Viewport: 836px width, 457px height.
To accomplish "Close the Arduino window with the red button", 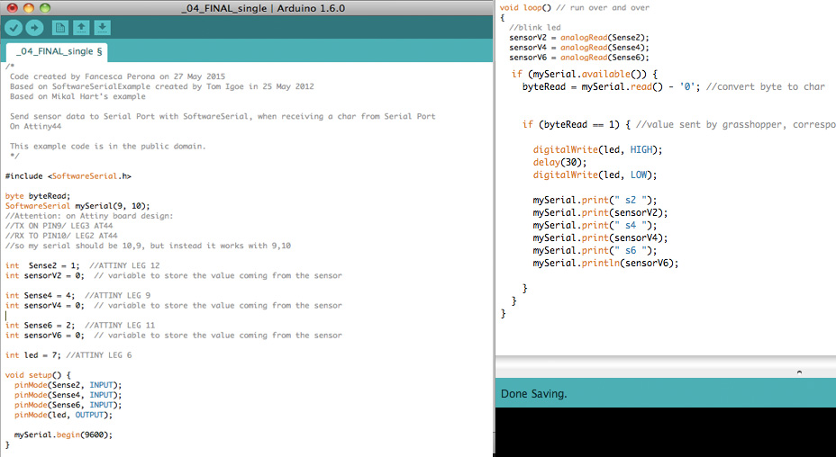I will click(13, 8).
